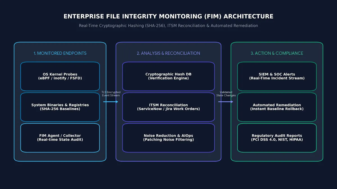Click the SIEM & SOC Alerts box
Image resolution: width=337 pixels, height=189 pixels.
pos(277,76)
